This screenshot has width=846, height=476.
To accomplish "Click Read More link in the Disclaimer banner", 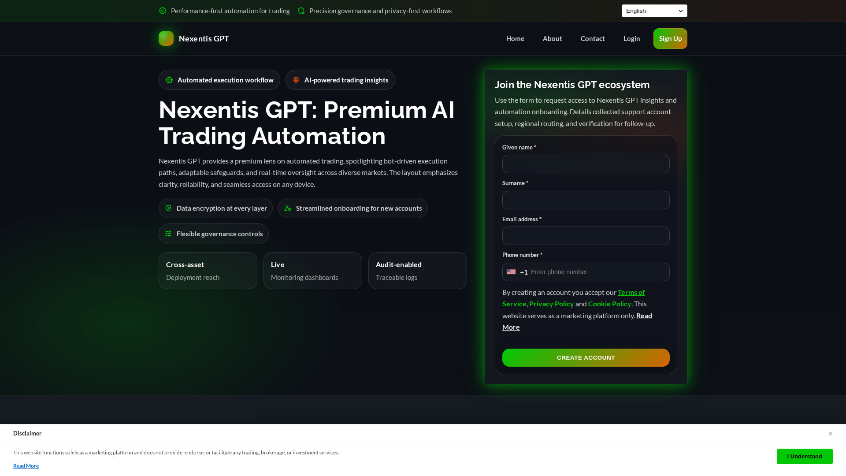I will [x=26, y=466].
